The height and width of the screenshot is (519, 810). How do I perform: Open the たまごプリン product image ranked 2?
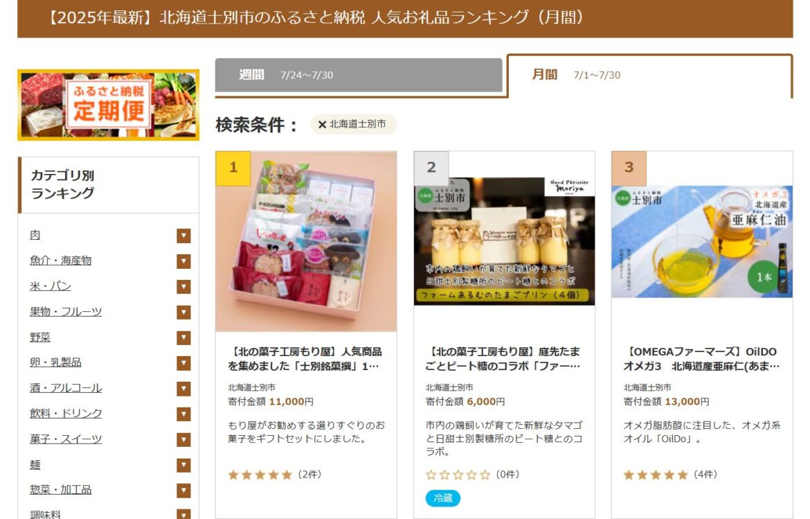coord(504,241)
